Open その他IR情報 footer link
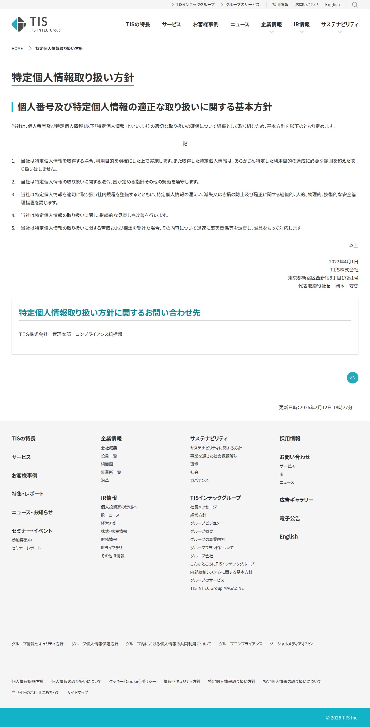Image resolution: width=370 pixels, height=727 pixels. tap(113, 556)
